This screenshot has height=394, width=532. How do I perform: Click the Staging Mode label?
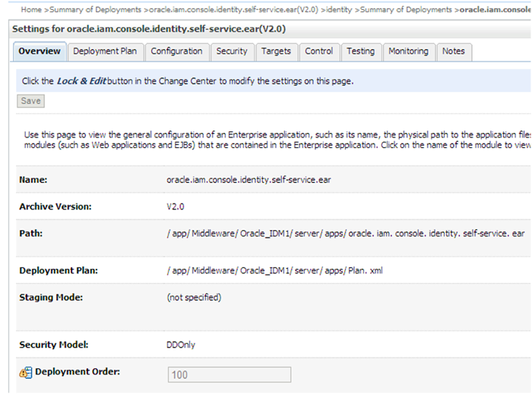(x=51, y=297)
